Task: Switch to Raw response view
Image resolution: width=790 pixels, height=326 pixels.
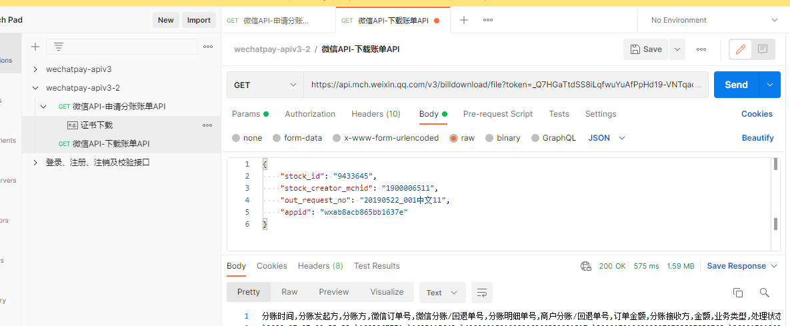Action: coord(289,292)
